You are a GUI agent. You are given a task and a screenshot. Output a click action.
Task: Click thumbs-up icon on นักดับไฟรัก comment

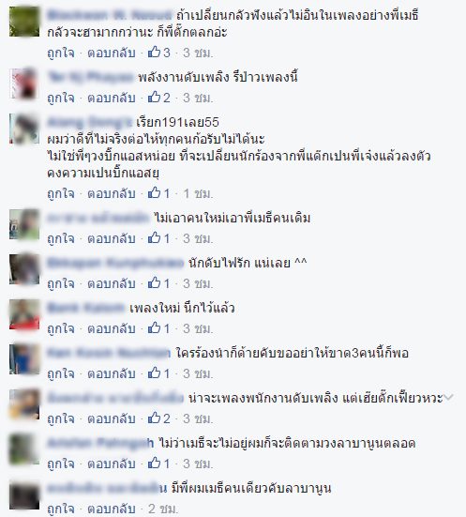pos(154,283)
